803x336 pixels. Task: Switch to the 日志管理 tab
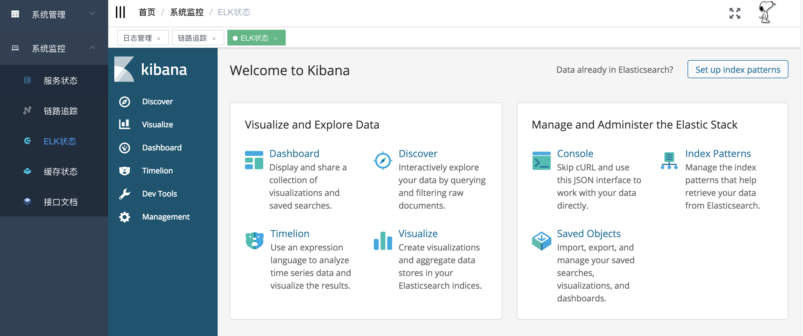coord(138,38)
